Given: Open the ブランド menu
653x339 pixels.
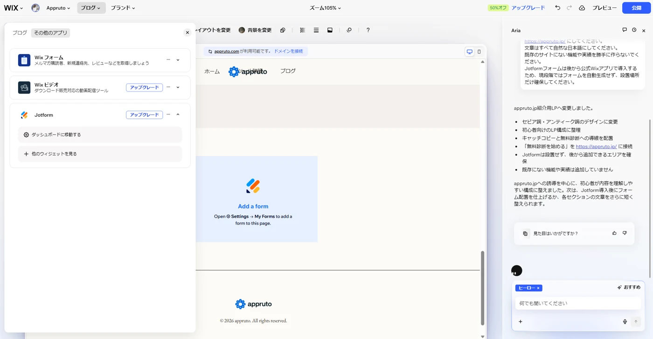Looking at the screenshot, I should [123, 8].
